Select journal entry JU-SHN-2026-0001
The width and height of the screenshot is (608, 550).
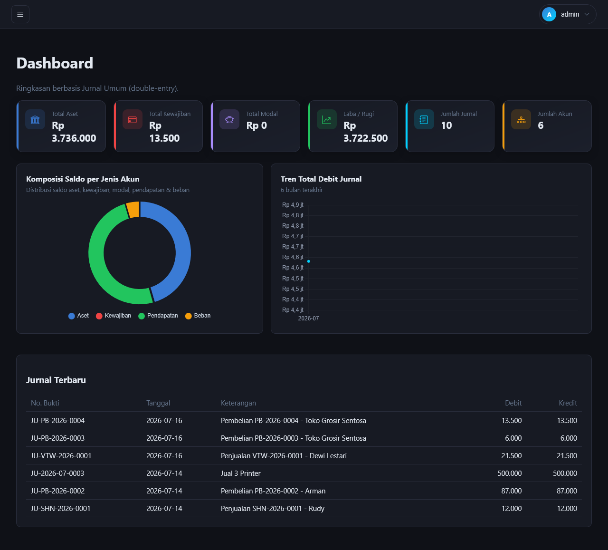point(304,509)
